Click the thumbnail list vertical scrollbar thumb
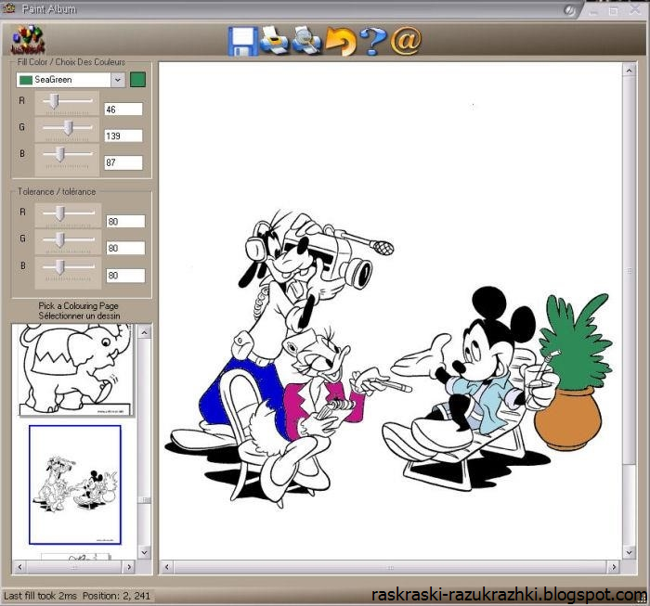Image resolution: width=650 pixels, height=606 pixels. pyautogui.click(x=144, y=500)
